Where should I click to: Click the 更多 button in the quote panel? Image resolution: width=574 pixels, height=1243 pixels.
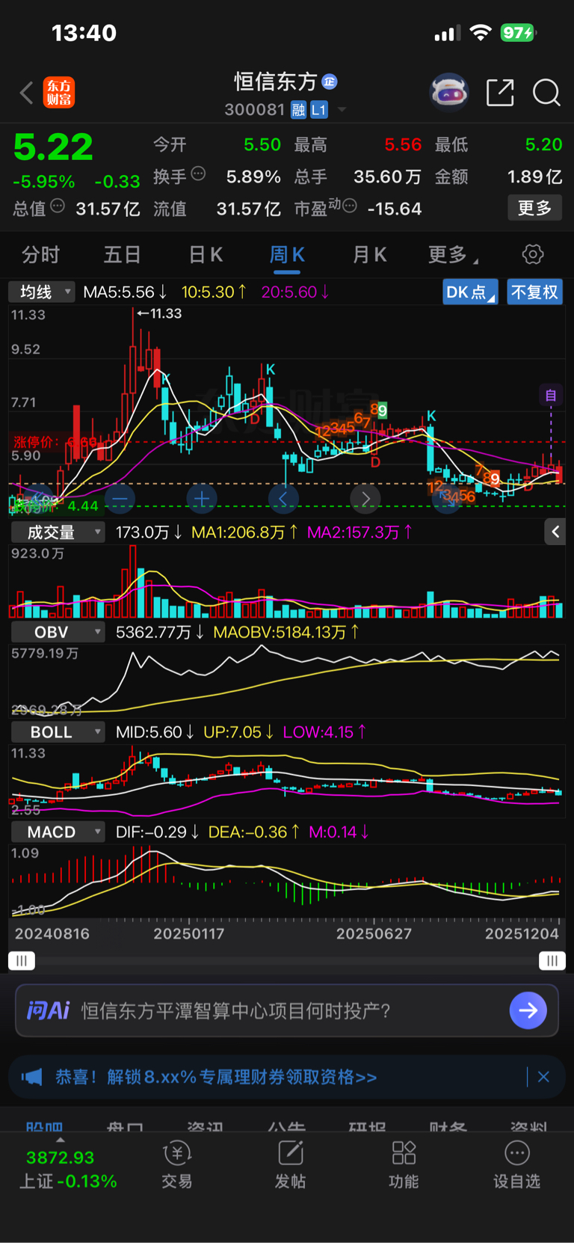[534, 208]
